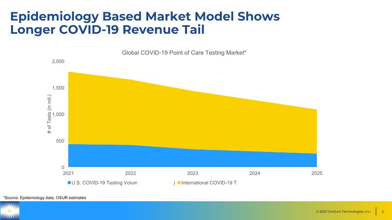Click the yellow International legend swatch
The width and height of the screenshot is (392, 220).
179,183
